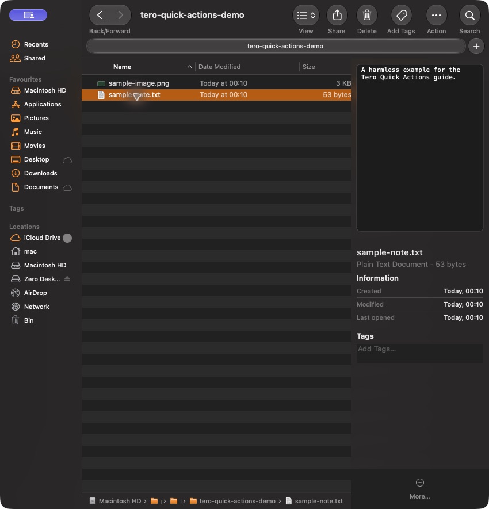The height and width of the screenshot is (509, 489).
Task: Open the More... quick actions button
Action: click(x=420, y=488)
